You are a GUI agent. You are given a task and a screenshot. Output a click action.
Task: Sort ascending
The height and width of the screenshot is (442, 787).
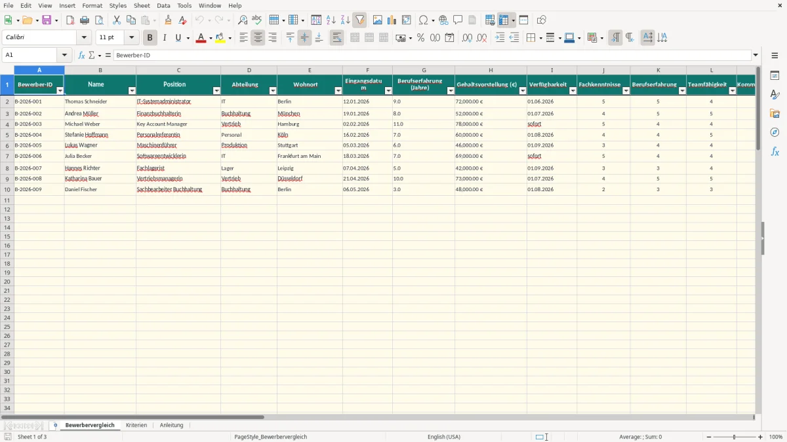click(331, 20)
